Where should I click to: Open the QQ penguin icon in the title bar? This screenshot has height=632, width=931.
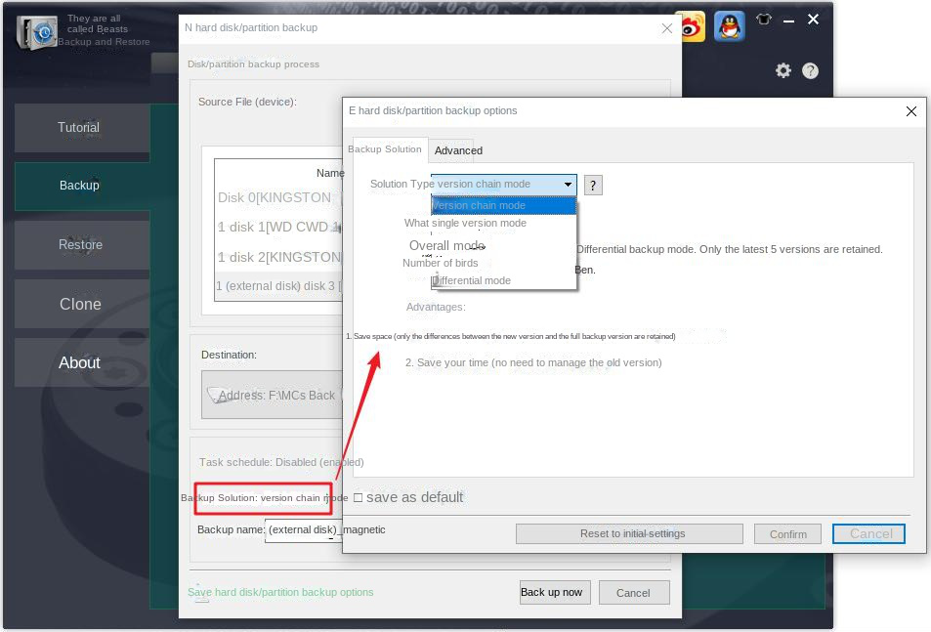[728, 26]
